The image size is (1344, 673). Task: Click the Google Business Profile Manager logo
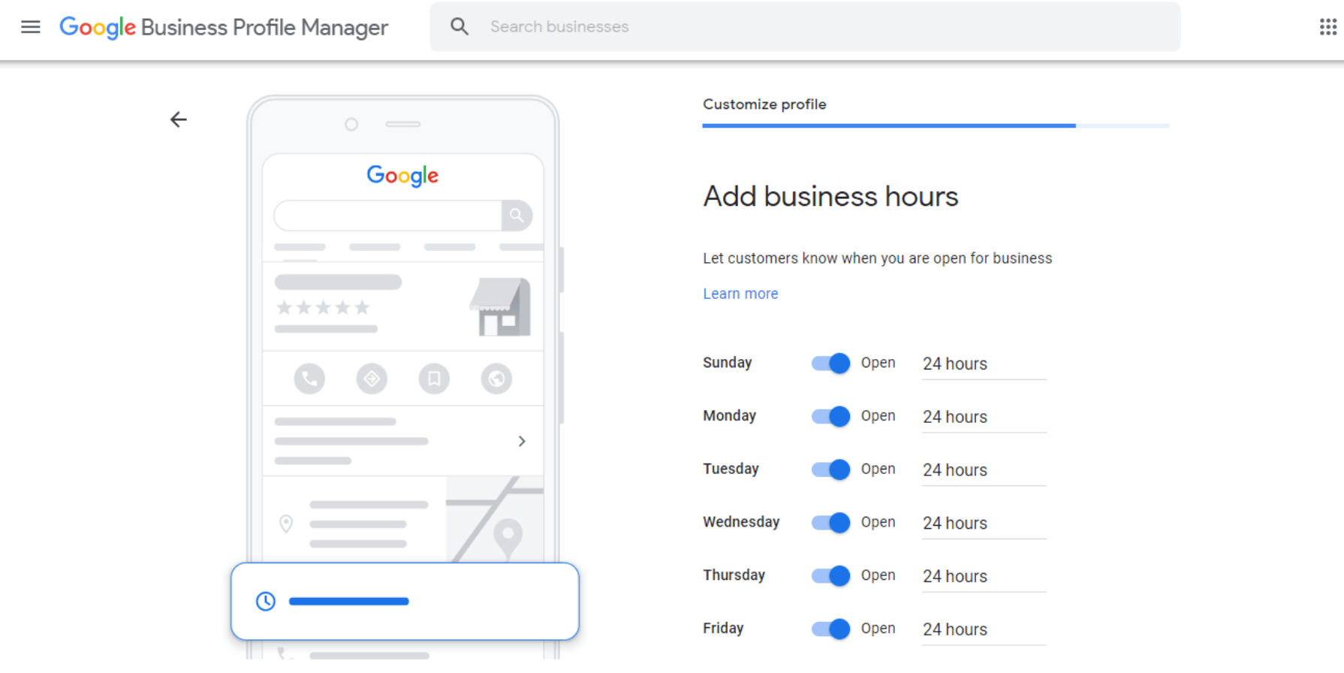tap(224, 27)
